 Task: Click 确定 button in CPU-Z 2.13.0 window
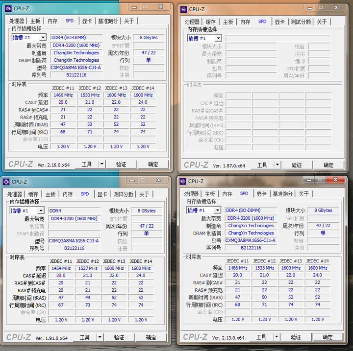[x=328, y=337]
